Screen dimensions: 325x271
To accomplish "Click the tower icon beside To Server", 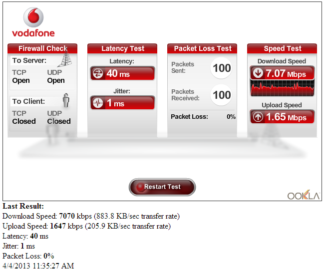I will tap(63, 60).
